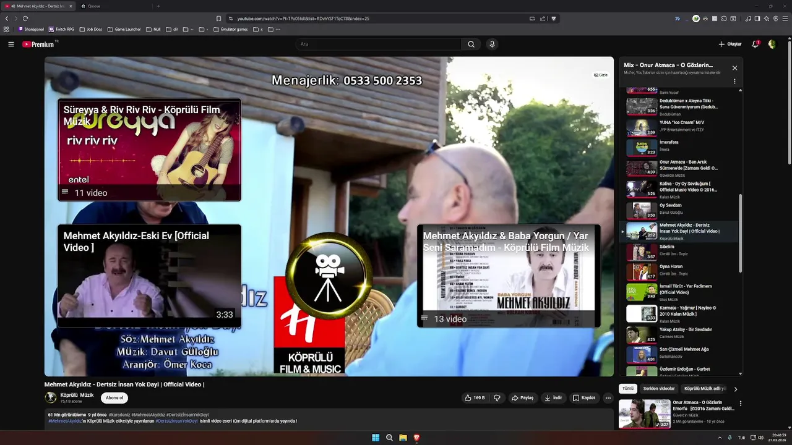Viewport: 792px width, 445px height.
Task: Click the browser address bar URL
Action: click(303, 19)
